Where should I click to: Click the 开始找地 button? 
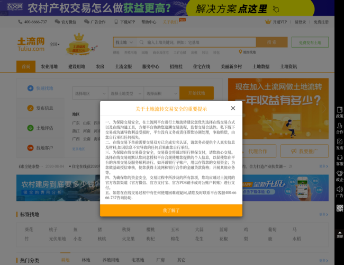(196, 93)
